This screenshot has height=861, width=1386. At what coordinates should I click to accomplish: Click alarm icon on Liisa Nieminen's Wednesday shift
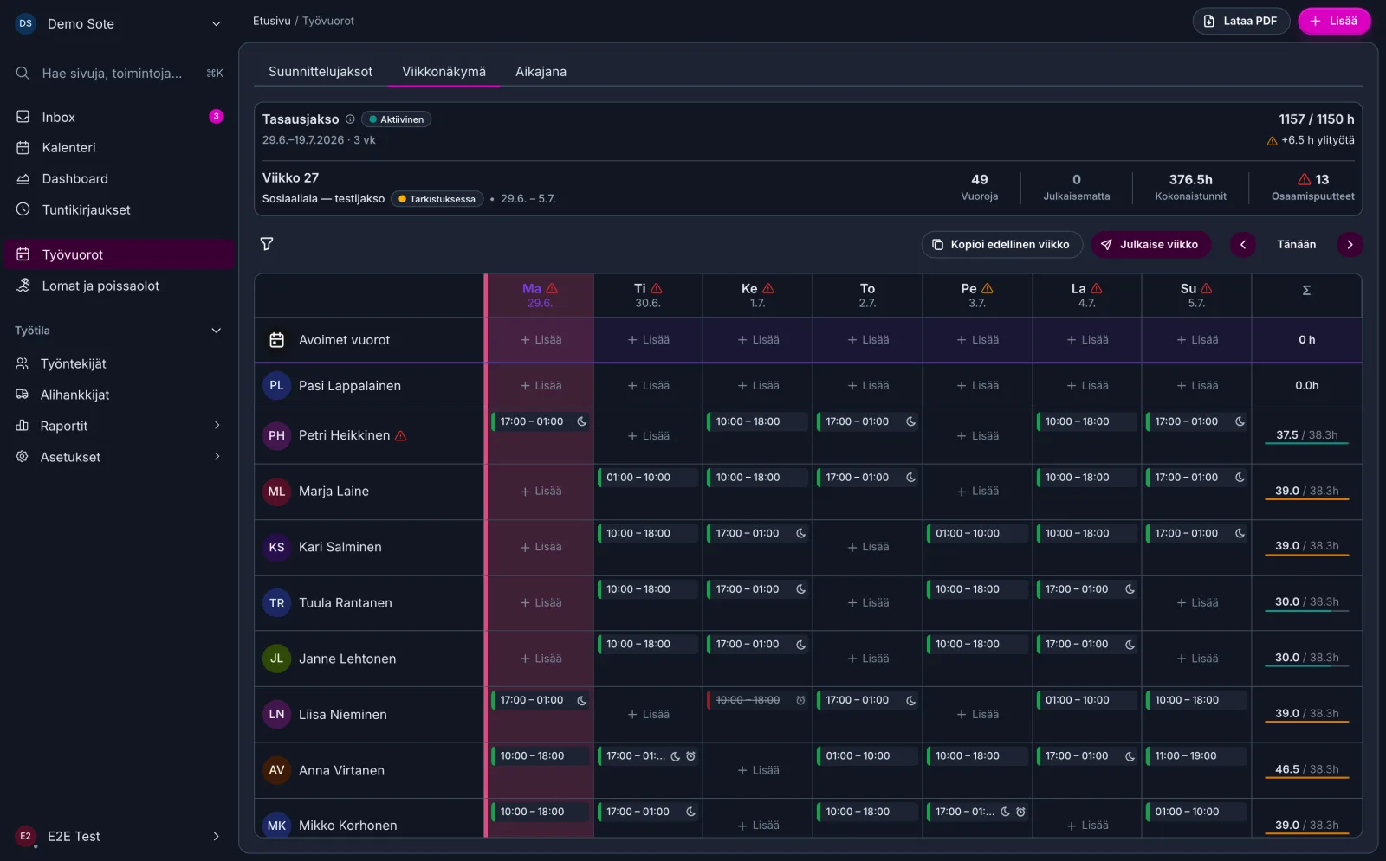pos(800,700)
